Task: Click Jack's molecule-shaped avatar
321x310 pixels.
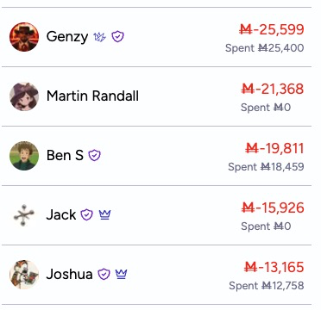Action: [x=24, y=214]
